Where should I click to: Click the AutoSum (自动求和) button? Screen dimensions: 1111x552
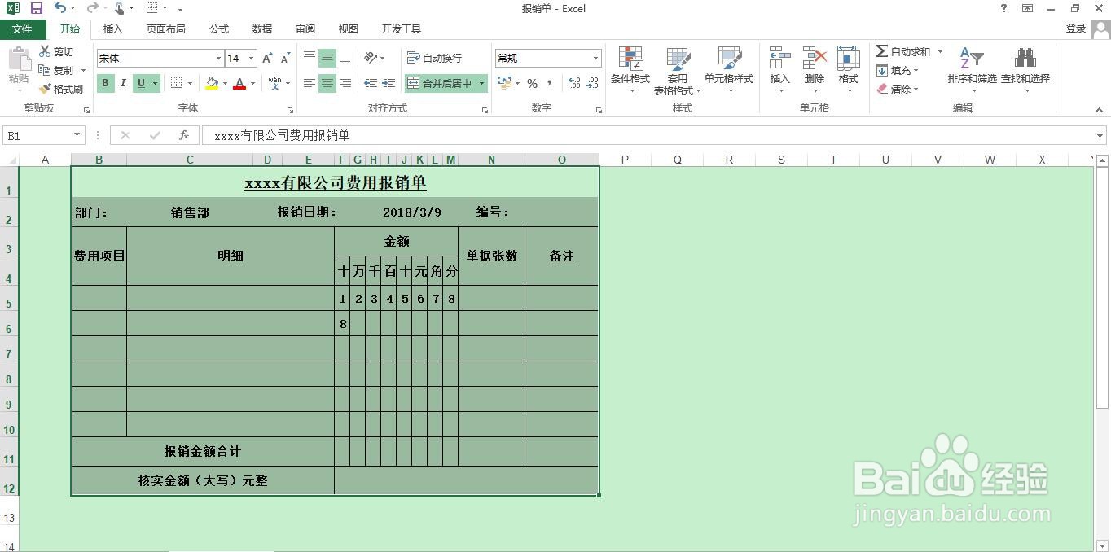click(x=903, y=51)
